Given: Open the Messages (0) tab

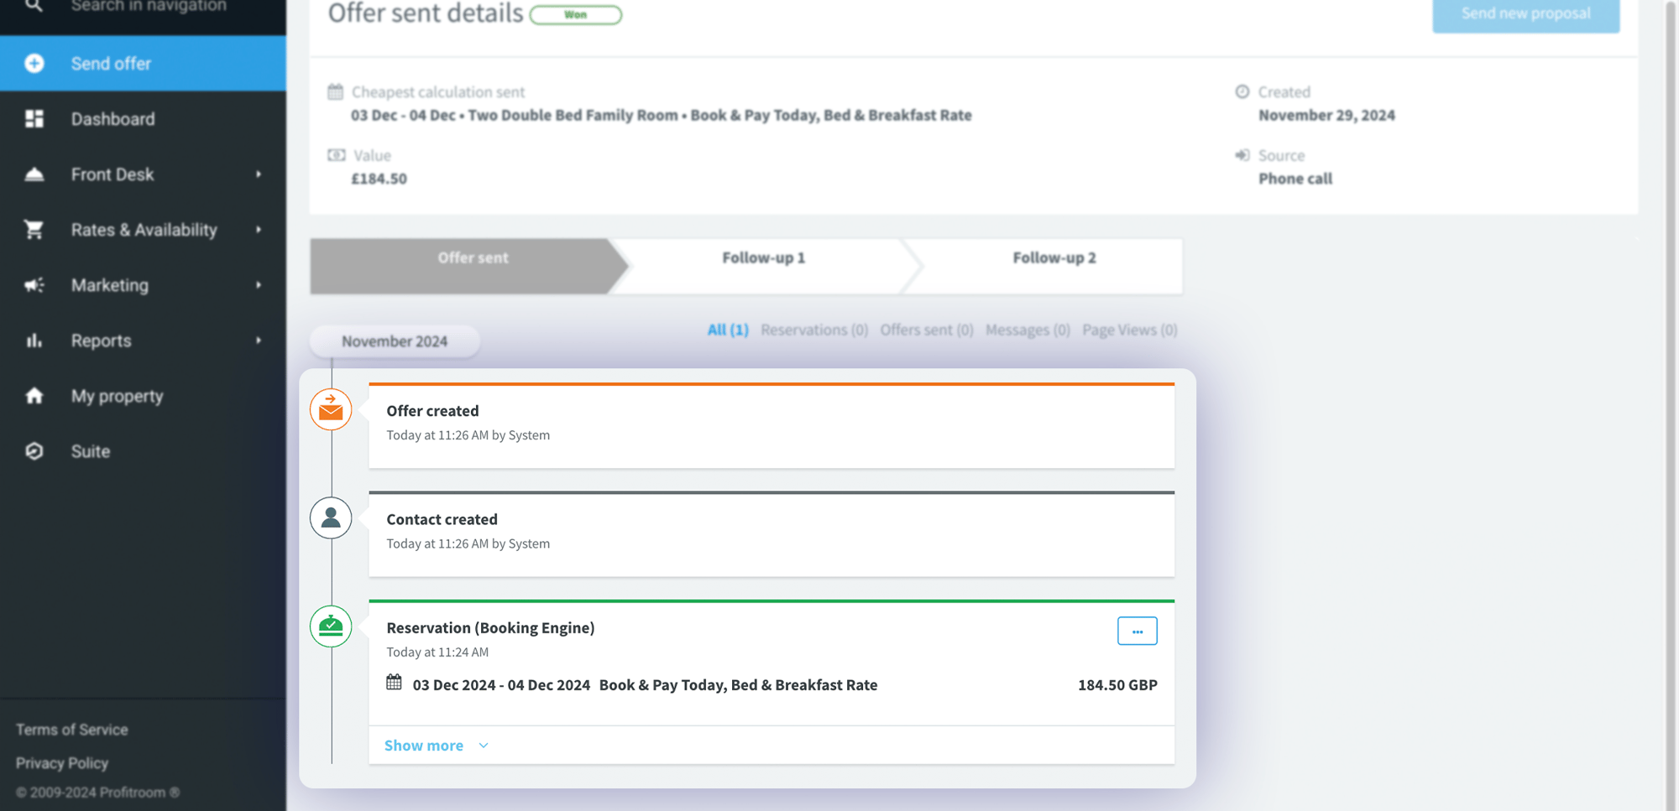Looking at the screenshot, I should (x=1028, y=330).
